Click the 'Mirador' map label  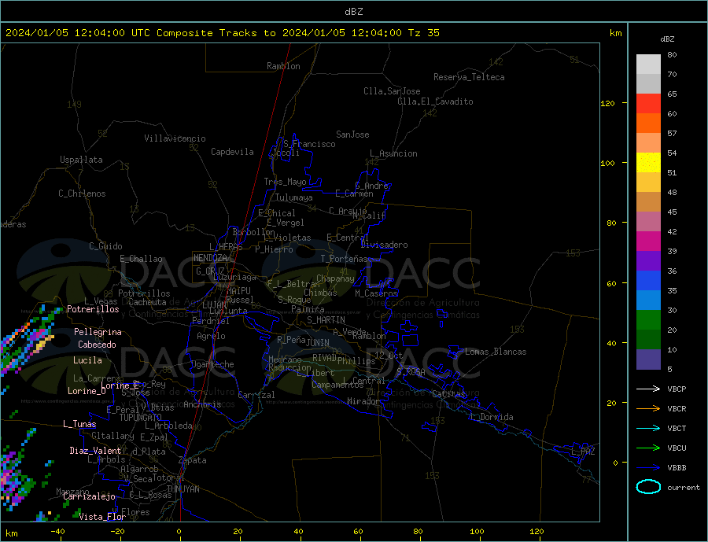click(363, 401)
